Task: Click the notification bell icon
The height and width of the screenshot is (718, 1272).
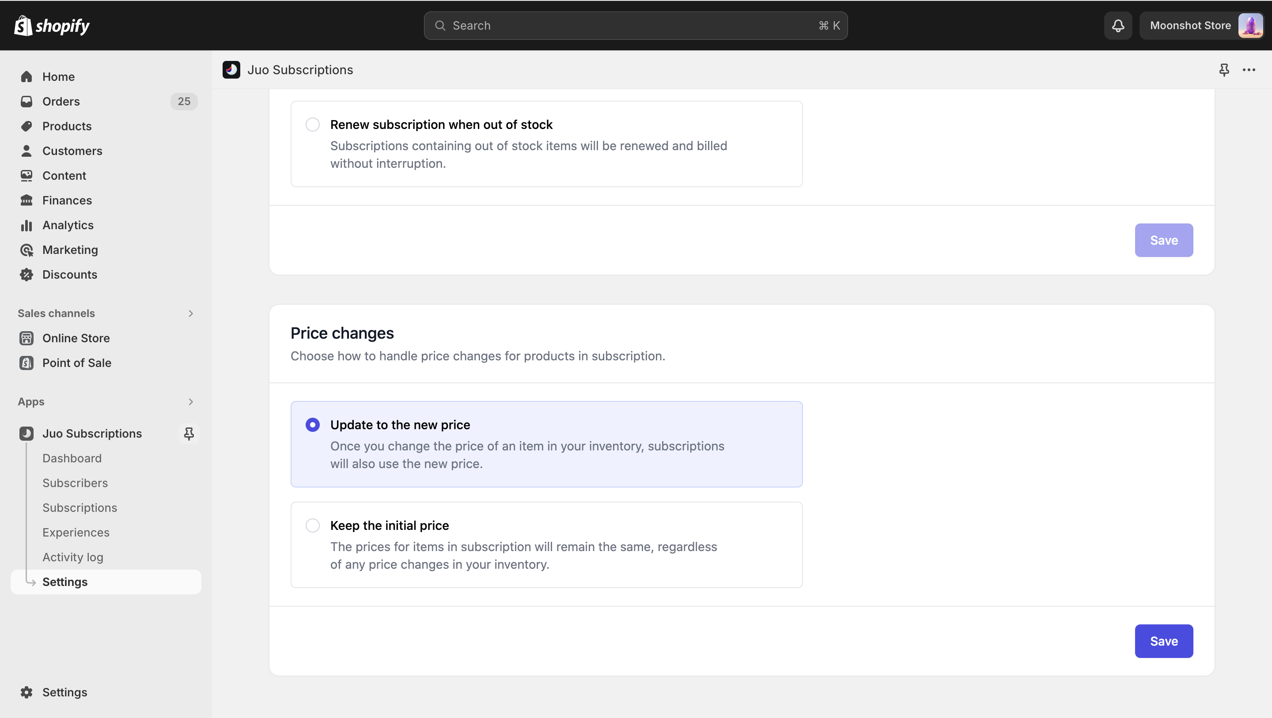Action: tap(1118, 25)
